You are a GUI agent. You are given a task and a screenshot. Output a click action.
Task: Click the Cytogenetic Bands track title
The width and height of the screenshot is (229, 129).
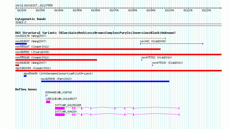(x=31, y=19)
